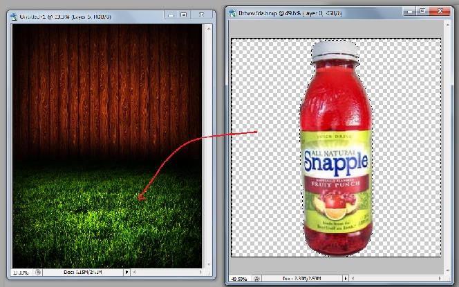Click the vertical scroll down arrow in the dz.bmp window
This screenshot has width=459, height=287.
(x=448, y=270)
